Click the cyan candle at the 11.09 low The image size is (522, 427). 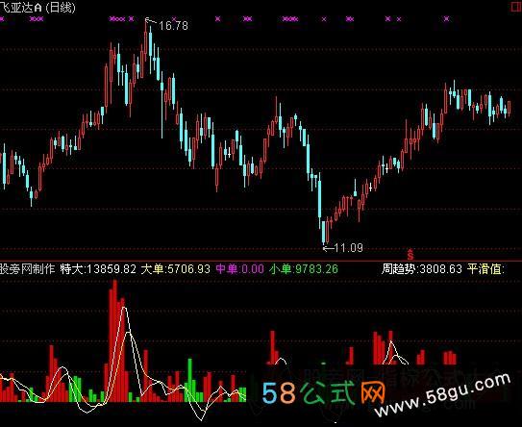click(x=324, y=232)
